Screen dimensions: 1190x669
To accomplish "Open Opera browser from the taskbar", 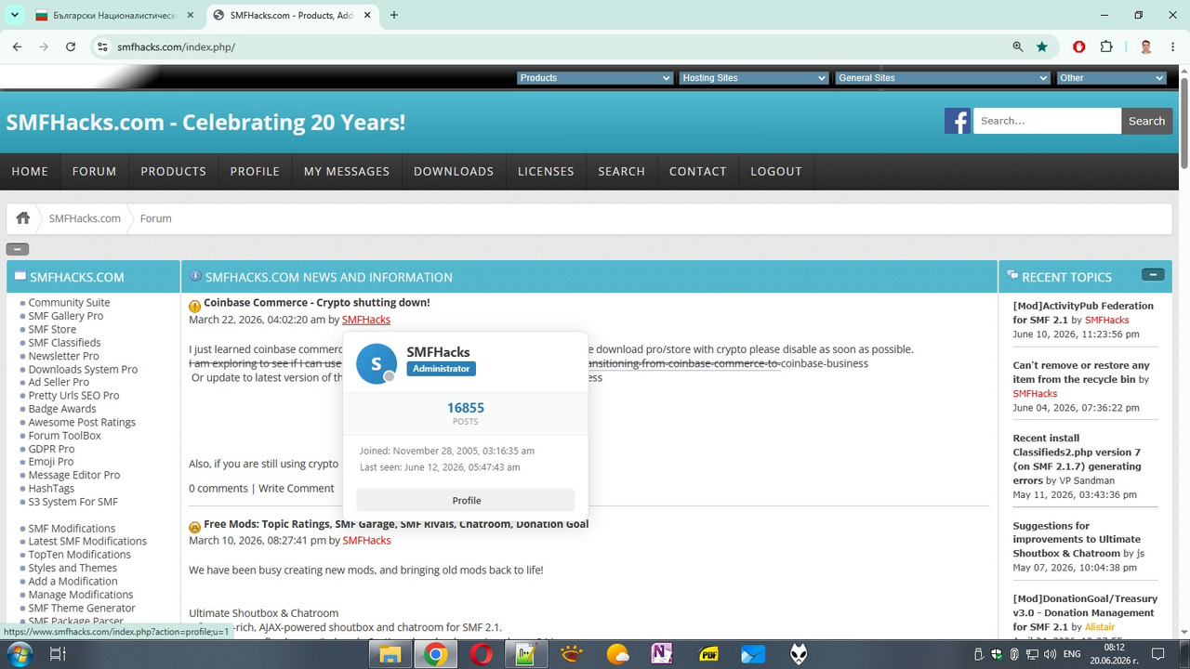I will pos(481,654).
